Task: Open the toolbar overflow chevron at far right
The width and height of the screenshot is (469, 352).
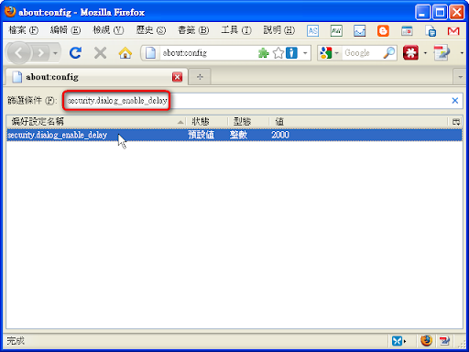Action: point(462,53)
